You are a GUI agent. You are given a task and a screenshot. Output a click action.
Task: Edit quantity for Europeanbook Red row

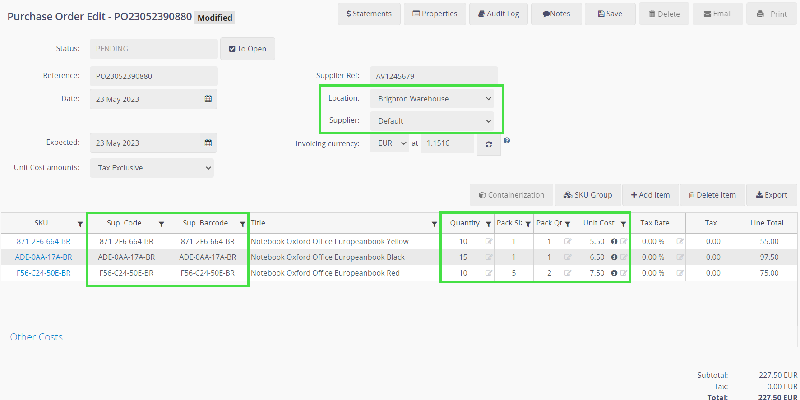pyautogui.click(x=489, y=273)
